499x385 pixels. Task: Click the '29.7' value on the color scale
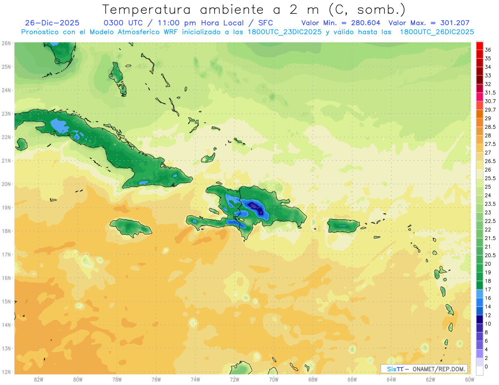[x=490, y=110]
